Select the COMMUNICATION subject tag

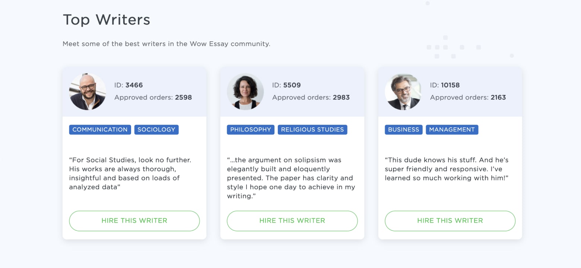[x=100, y=130]
